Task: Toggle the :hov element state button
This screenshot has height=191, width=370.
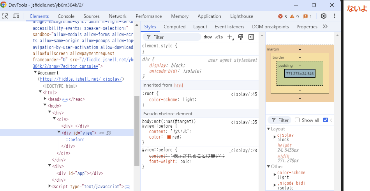Action: click(x=208, y=37)
